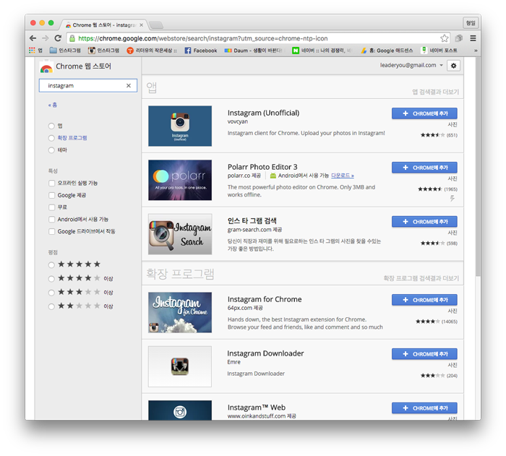Click the page vertical scrollbar
506x456 pixels.
[x=478, y=166]
